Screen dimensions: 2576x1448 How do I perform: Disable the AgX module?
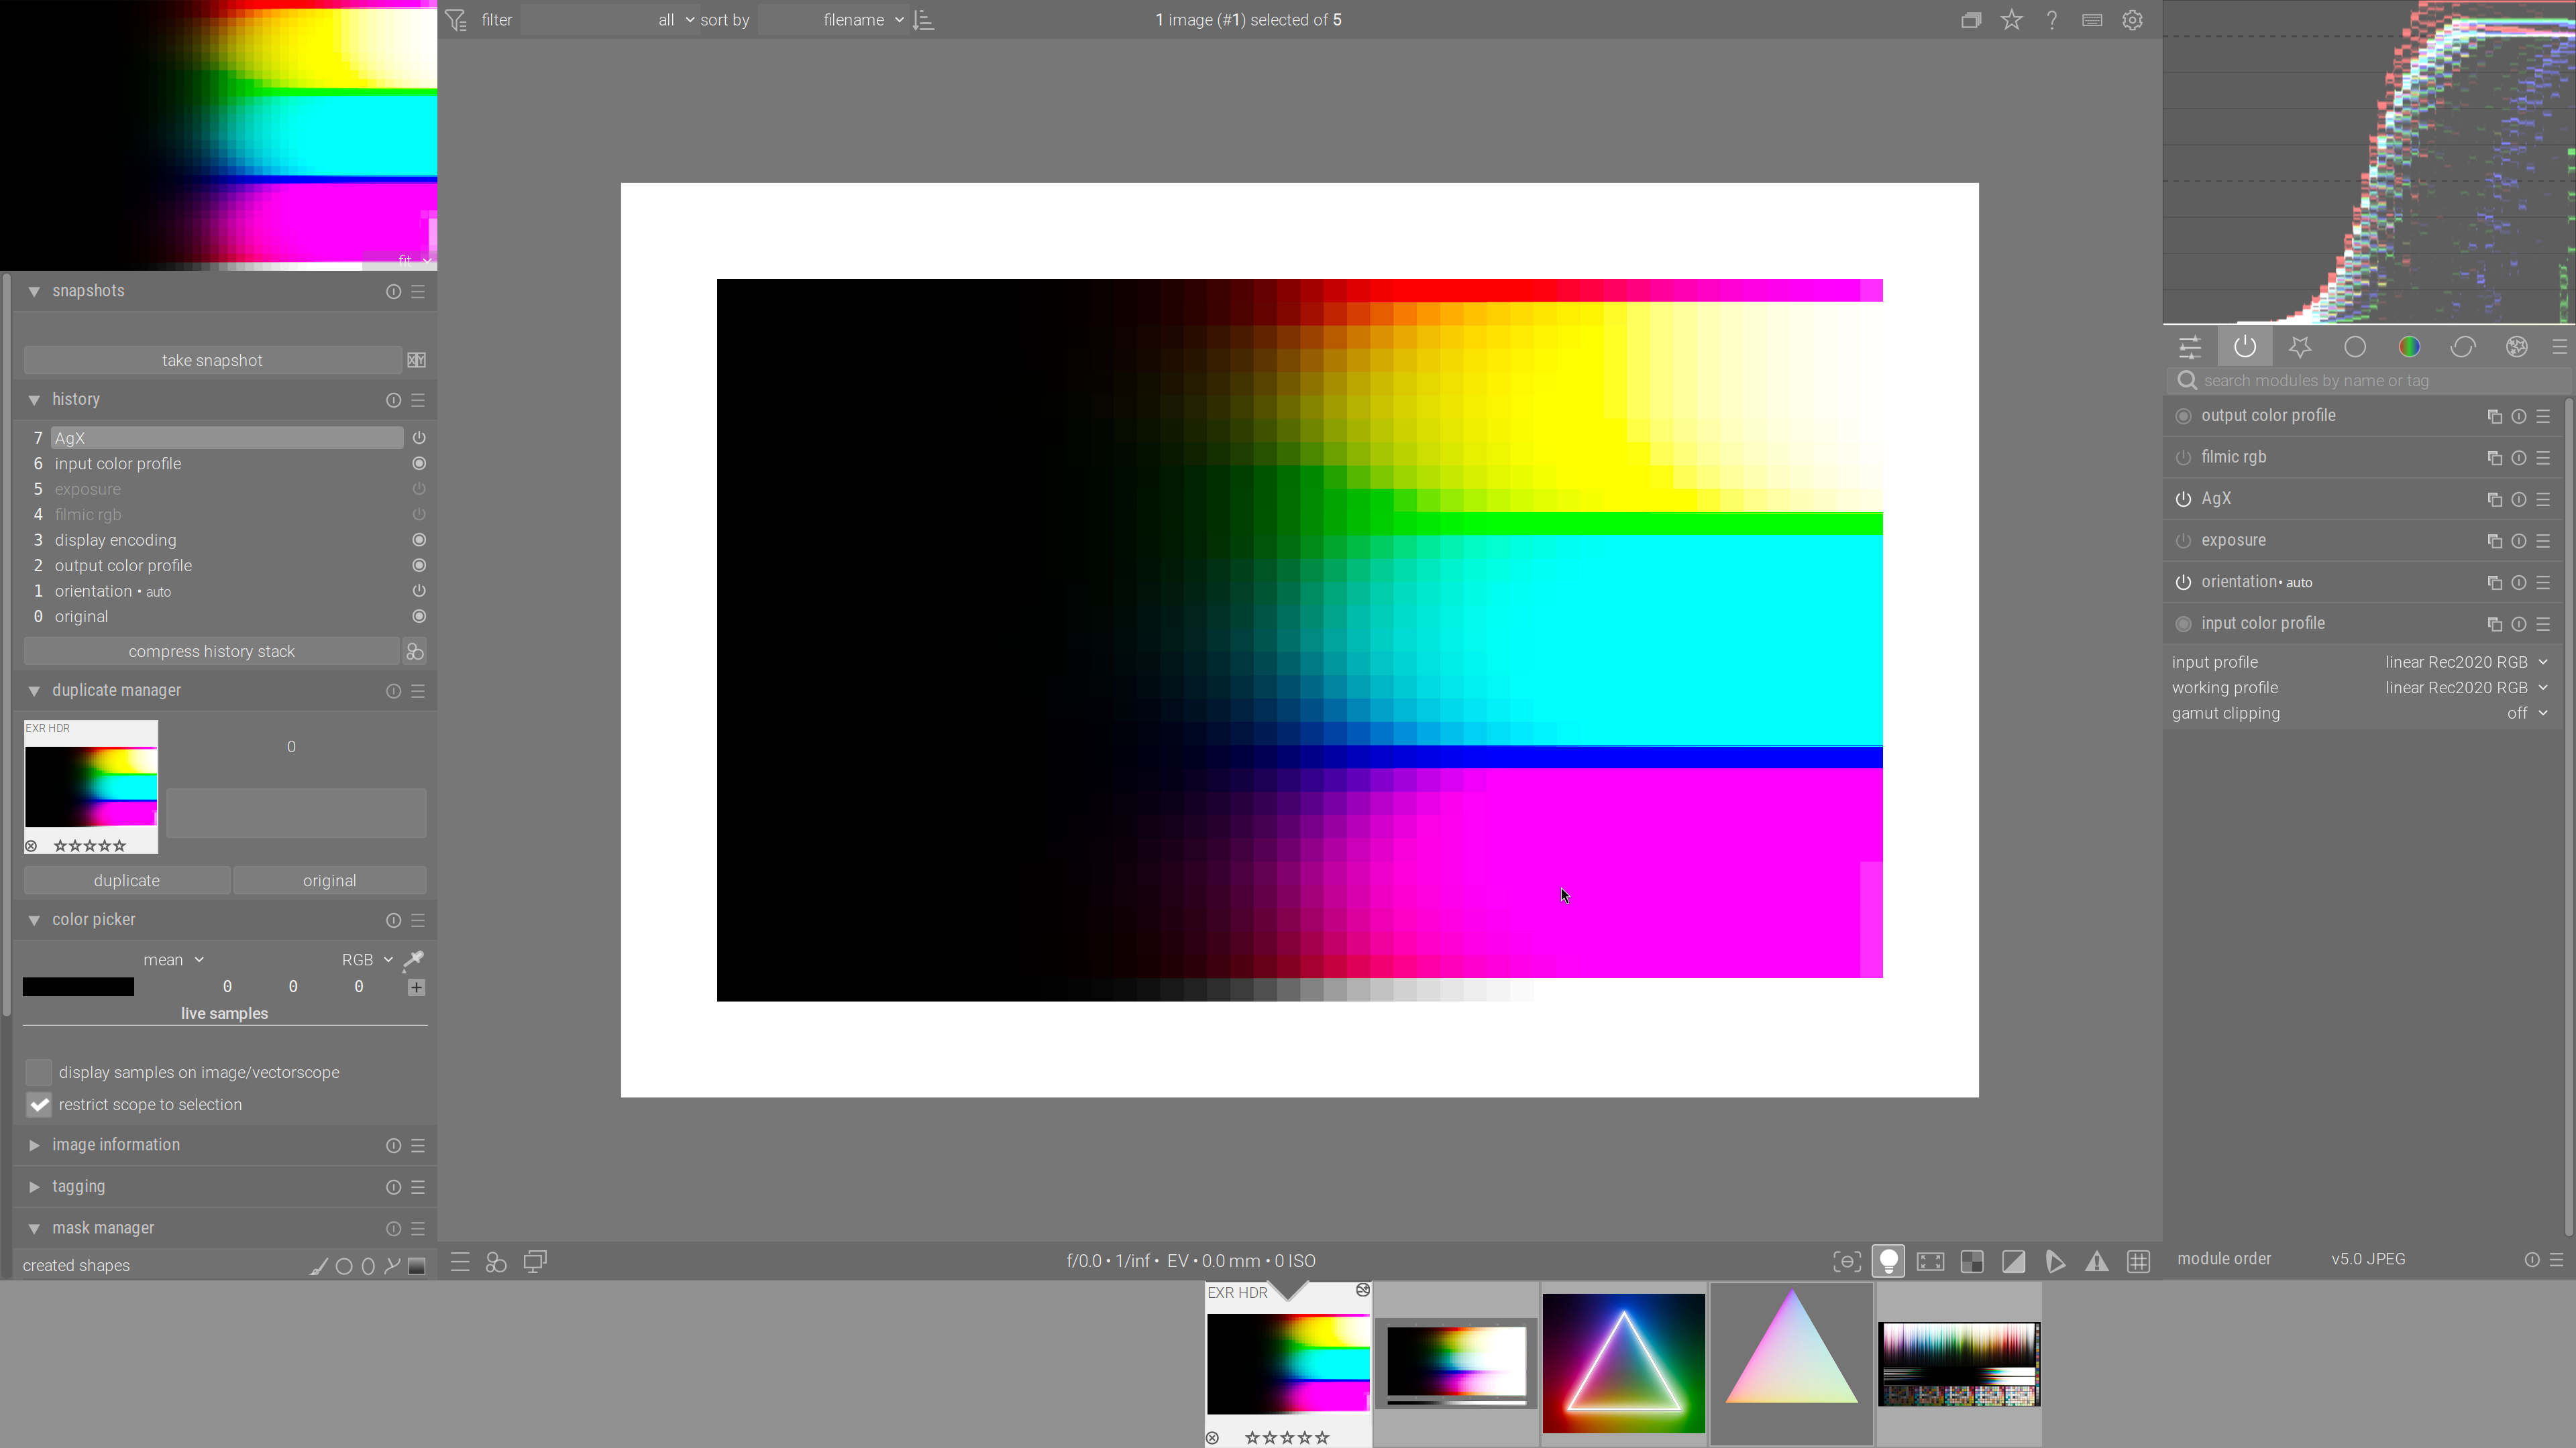(x=2183, y=499)
